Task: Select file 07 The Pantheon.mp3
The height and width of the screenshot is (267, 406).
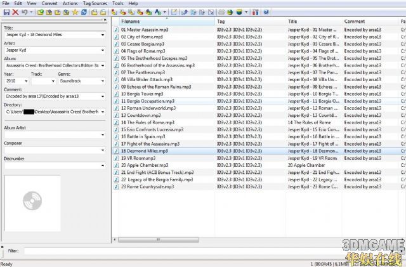Action: tap(143, 72)
